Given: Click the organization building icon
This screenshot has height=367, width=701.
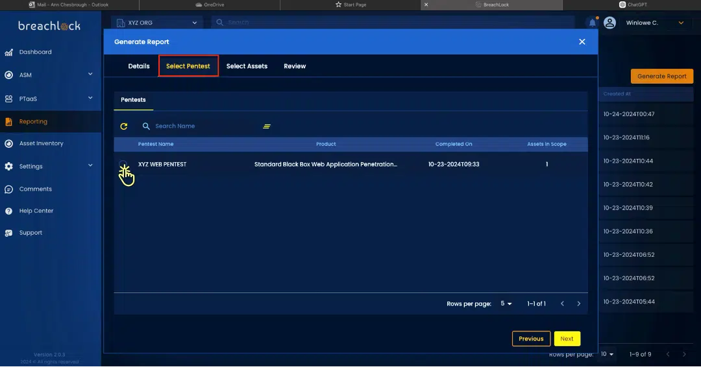Looking at the screenshot, I should [x=120, y=23].
